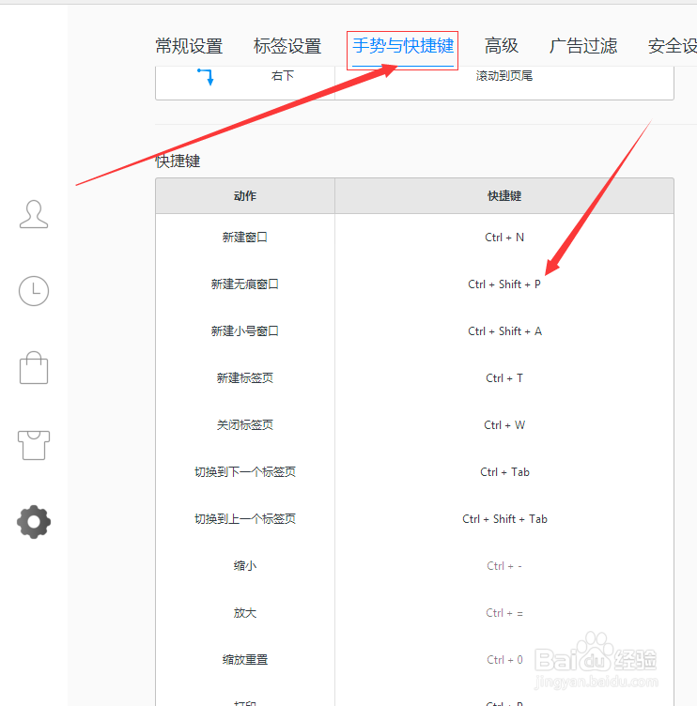Image resolution: width=697 pixels, height=706 pixels.
Task: Select the 缩小 row label
Action: coord(245,565)
